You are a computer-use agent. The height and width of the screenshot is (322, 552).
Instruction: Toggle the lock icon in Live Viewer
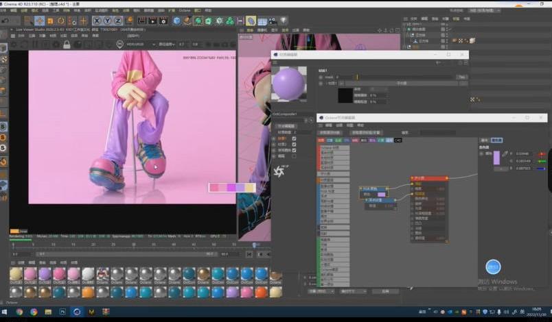click(x=67, y=45)
